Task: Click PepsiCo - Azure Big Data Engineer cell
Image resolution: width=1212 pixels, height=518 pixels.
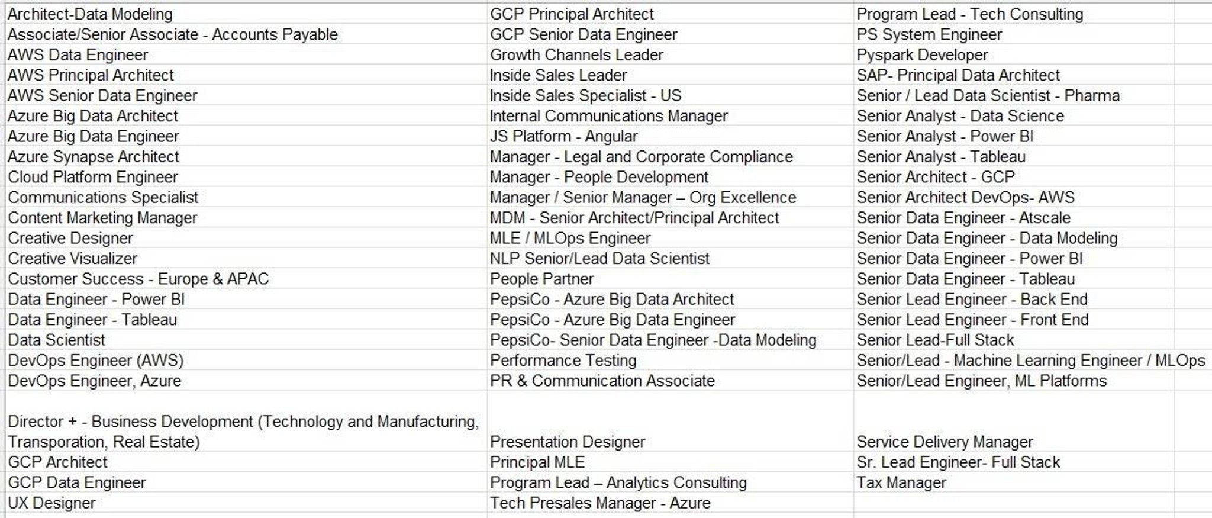Action: tap(671, 319)
